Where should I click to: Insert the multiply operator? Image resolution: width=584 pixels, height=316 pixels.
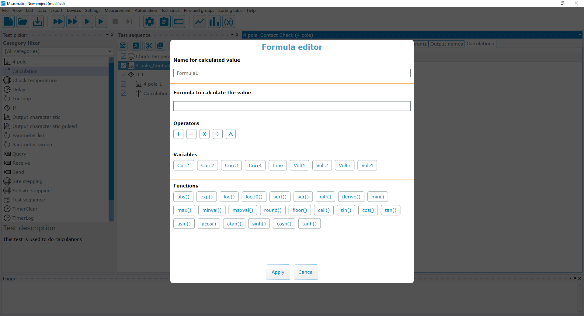[x=204, y=134]
